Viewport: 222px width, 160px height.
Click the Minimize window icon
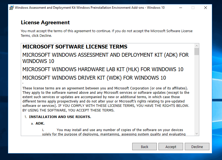[x=181, y=8]
